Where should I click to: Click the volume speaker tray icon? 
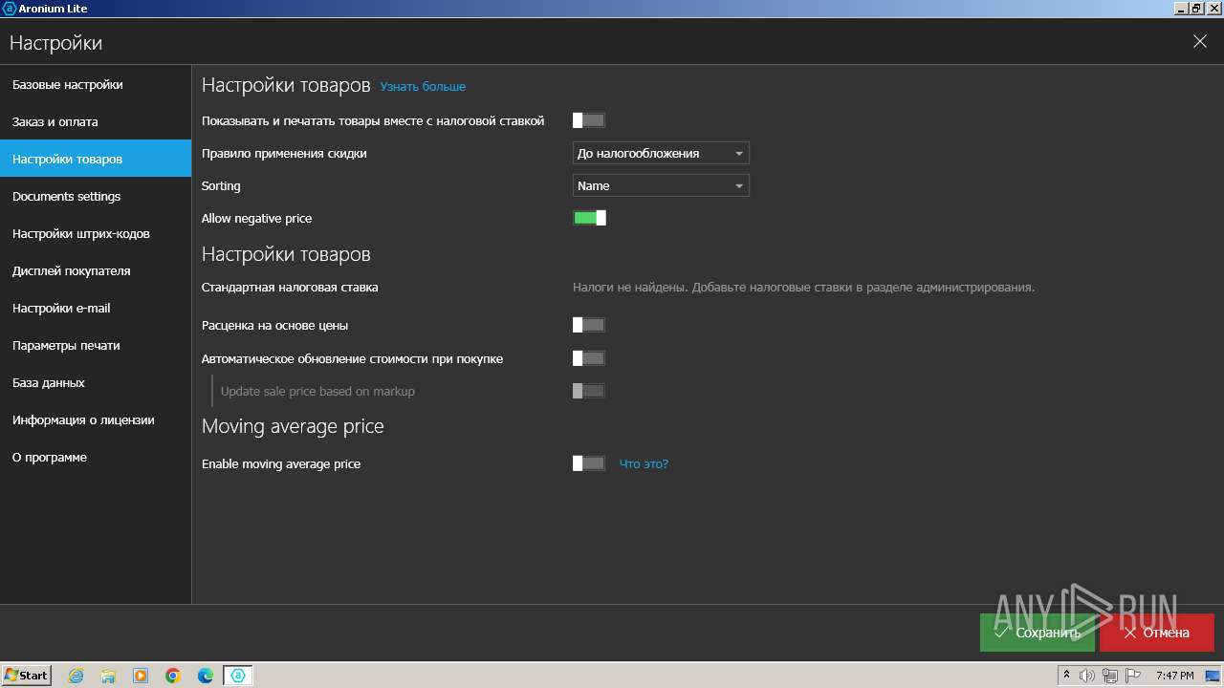(x=1087, y=676)
